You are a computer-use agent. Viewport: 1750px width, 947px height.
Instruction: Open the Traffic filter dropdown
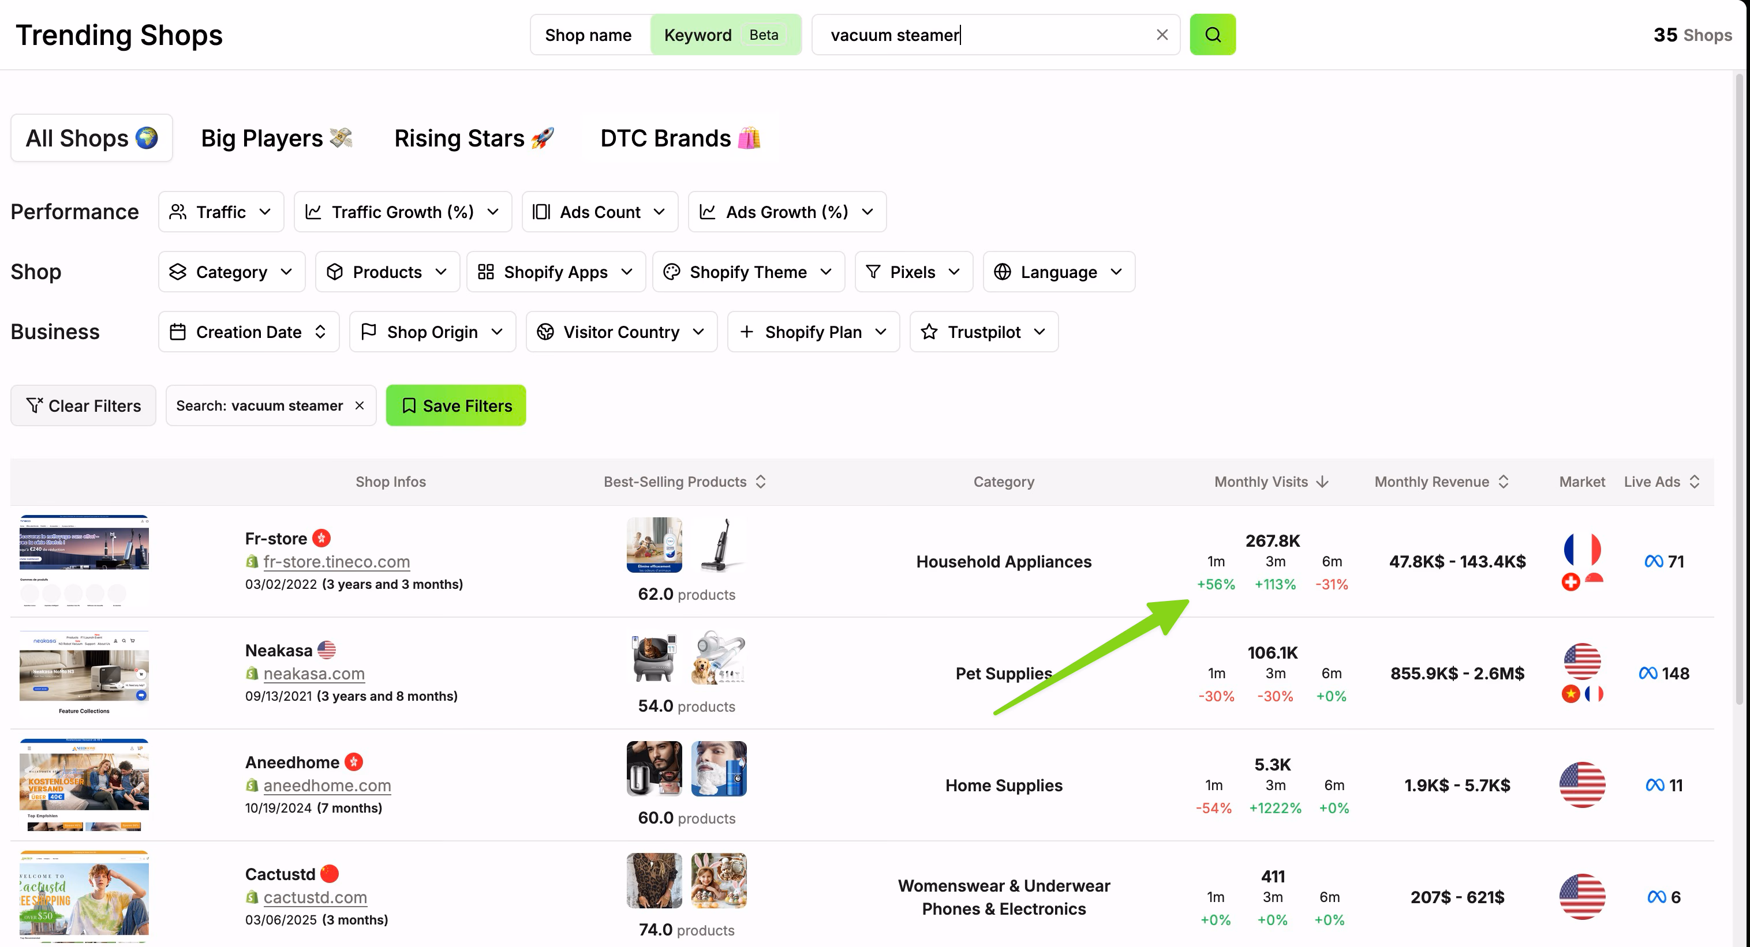pos(221,212)
